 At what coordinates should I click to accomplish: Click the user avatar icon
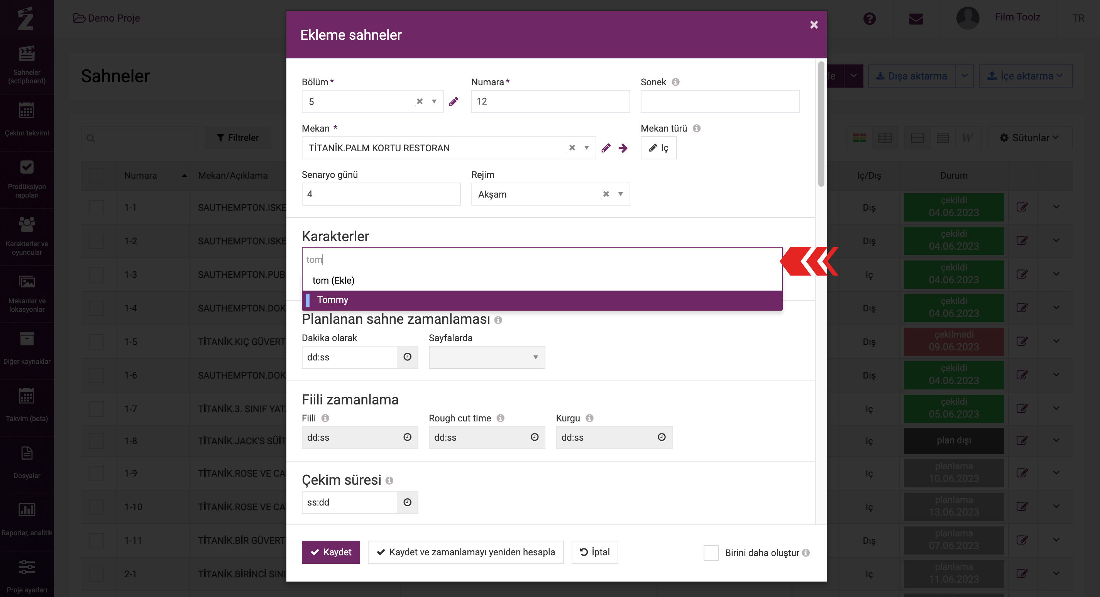(x=968, y=18)
